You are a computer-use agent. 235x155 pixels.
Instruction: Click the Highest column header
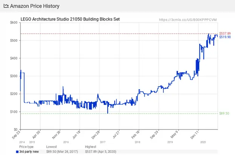click(91, 147)
